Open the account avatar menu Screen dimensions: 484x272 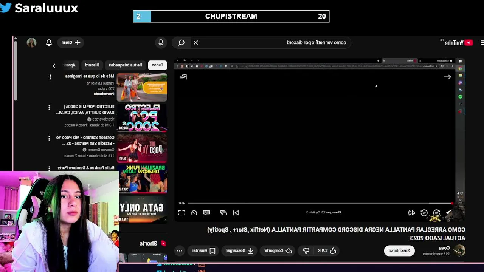[x=31, y=43]
